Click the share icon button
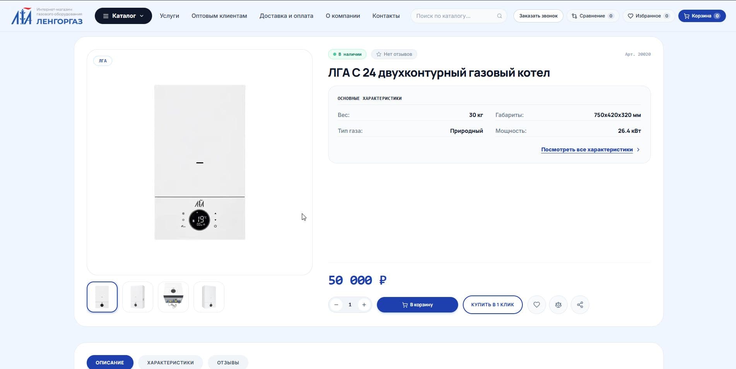Screen dimensions: 736x369 point(580,305)
